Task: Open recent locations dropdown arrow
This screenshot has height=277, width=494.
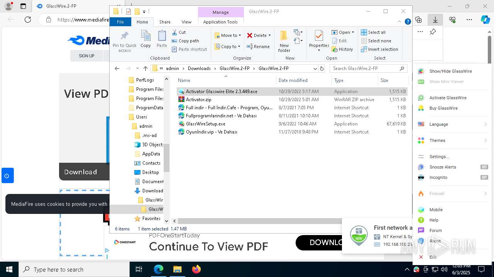Action: point(137,68)
